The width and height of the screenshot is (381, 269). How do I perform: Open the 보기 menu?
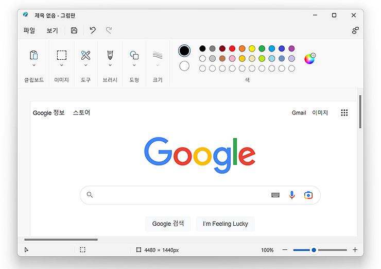click(x=52, y=30)
